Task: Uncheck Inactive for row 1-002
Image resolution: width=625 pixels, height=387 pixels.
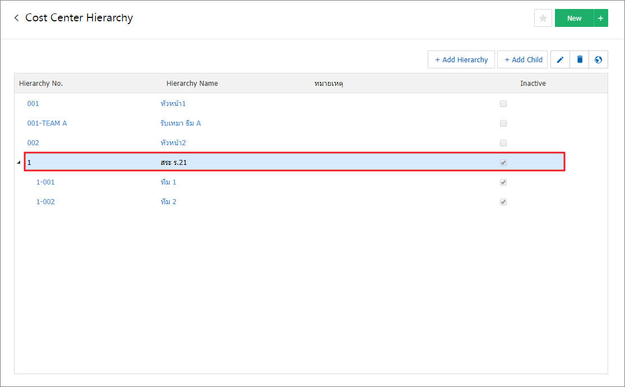Action: pos(503,201)
